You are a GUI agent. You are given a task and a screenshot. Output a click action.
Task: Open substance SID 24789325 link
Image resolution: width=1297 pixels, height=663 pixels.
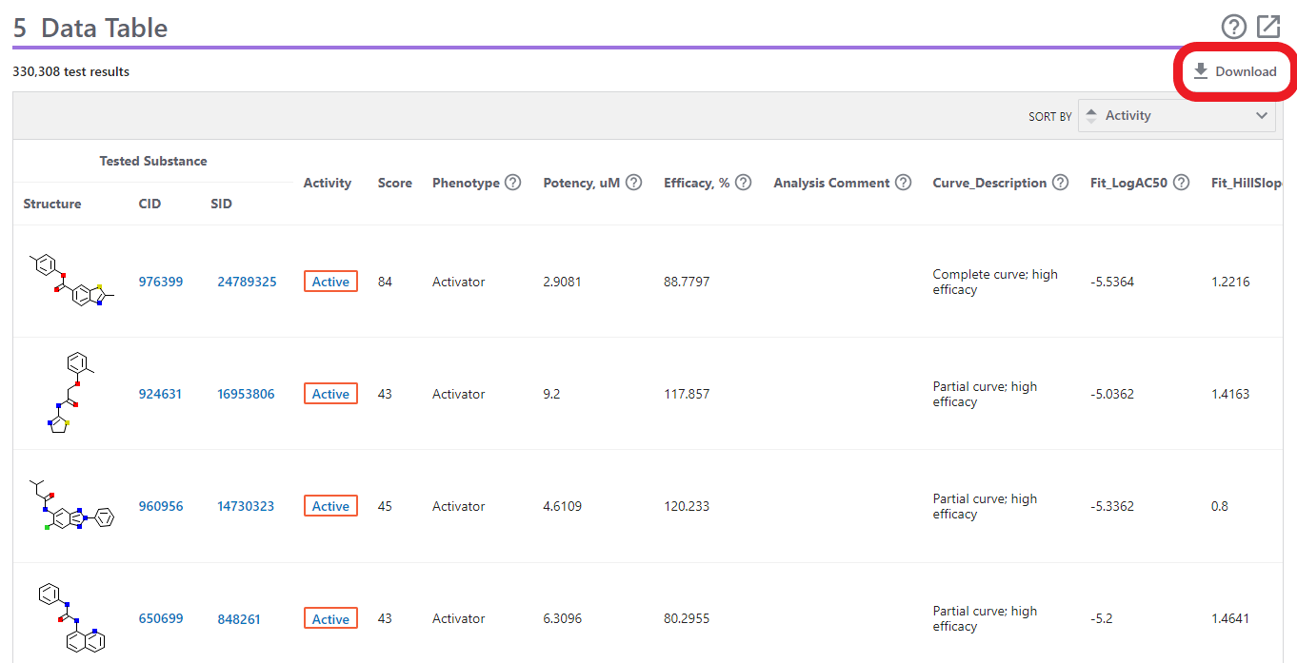point(247,282)
